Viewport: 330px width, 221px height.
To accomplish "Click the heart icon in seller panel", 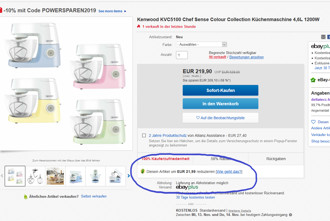I will pos(313,122).
